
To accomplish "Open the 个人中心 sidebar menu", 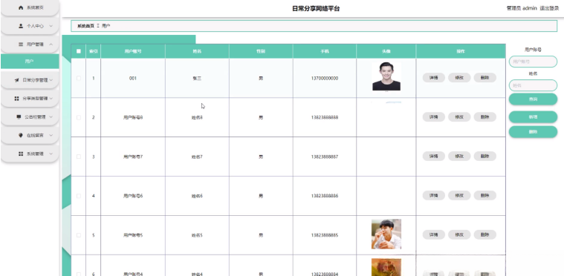I will (x=30, y=26).
